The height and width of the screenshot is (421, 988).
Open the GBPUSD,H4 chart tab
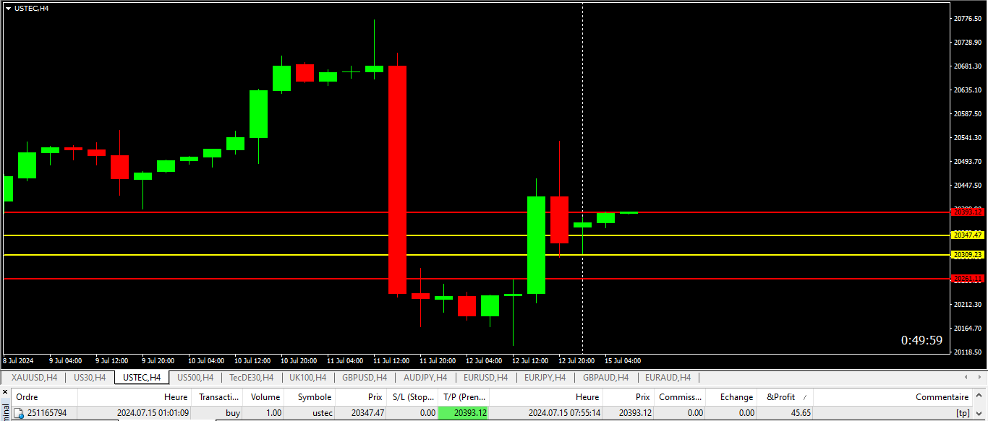(365, 377)
